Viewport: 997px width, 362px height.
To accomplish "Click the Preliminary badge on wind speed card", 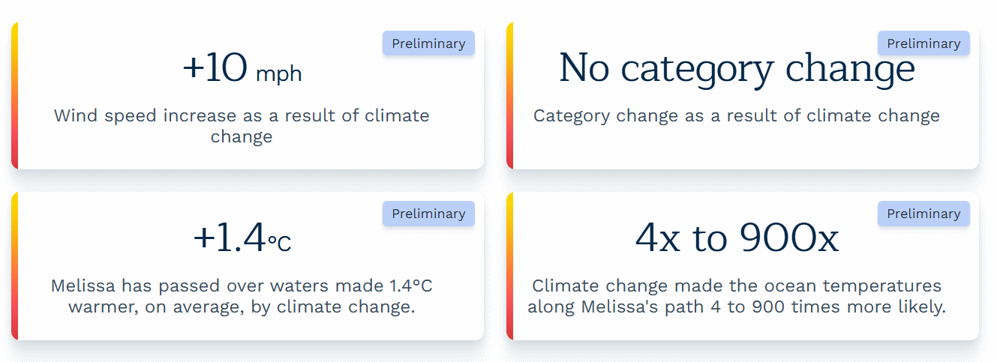I will pyautogui.click(x=428, y=43).
